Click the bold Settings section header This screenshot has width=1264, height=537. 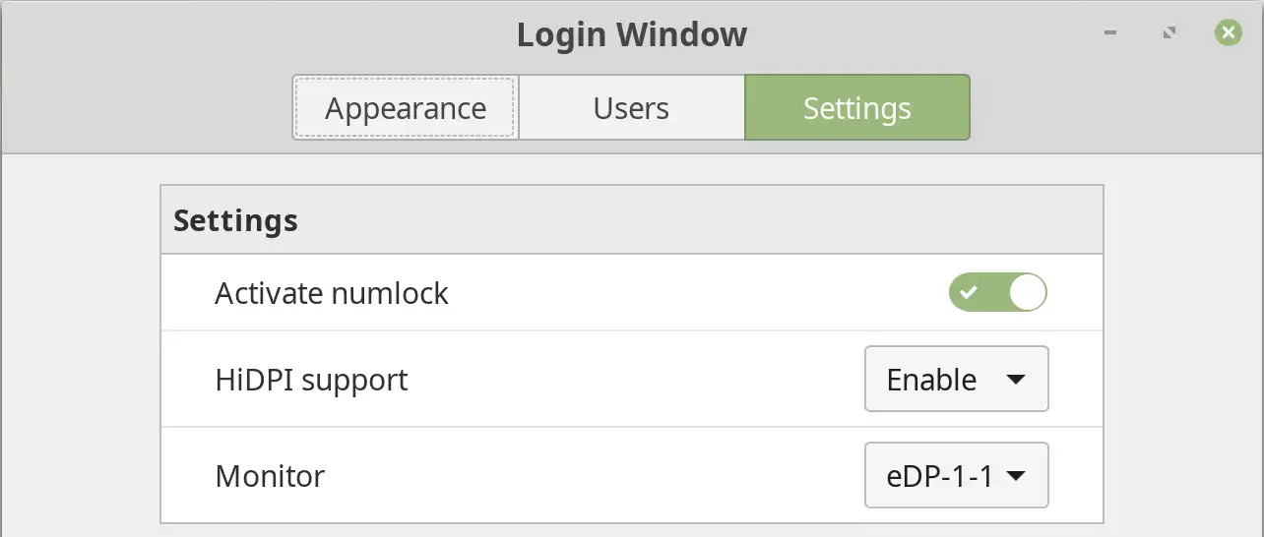[235, 220]
